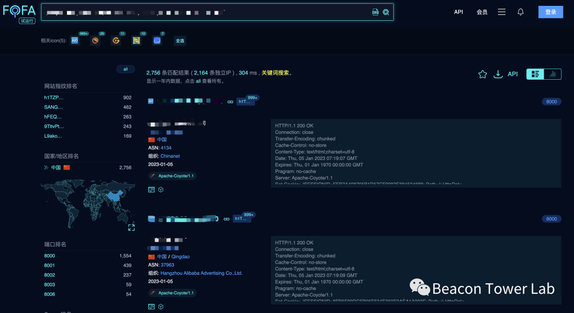Image resolution: width=574 pixels, height=313 pixels.
Task: Click the Chinanet organization link
Action: 170,156
